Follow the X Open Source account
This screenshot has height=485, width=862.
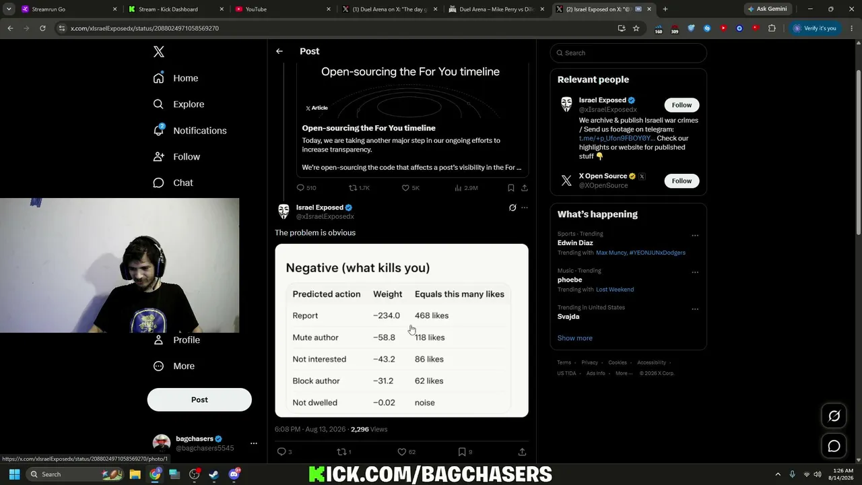click(x=682, y=181)
